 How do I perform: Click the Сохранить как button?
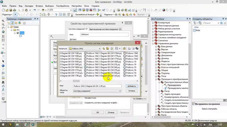76,103
